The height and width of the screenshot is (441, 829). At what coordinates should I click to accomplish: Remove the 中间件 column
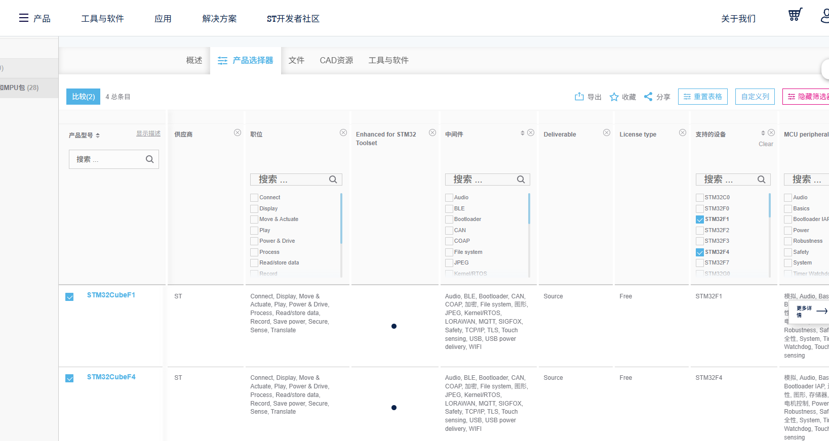click(531, 133)
